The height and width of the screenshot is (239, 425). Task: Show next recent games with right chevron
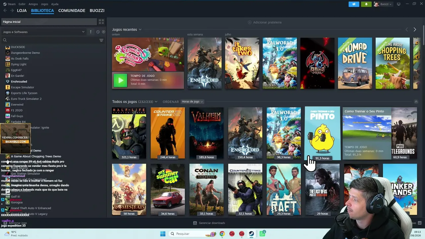(415, 30)
